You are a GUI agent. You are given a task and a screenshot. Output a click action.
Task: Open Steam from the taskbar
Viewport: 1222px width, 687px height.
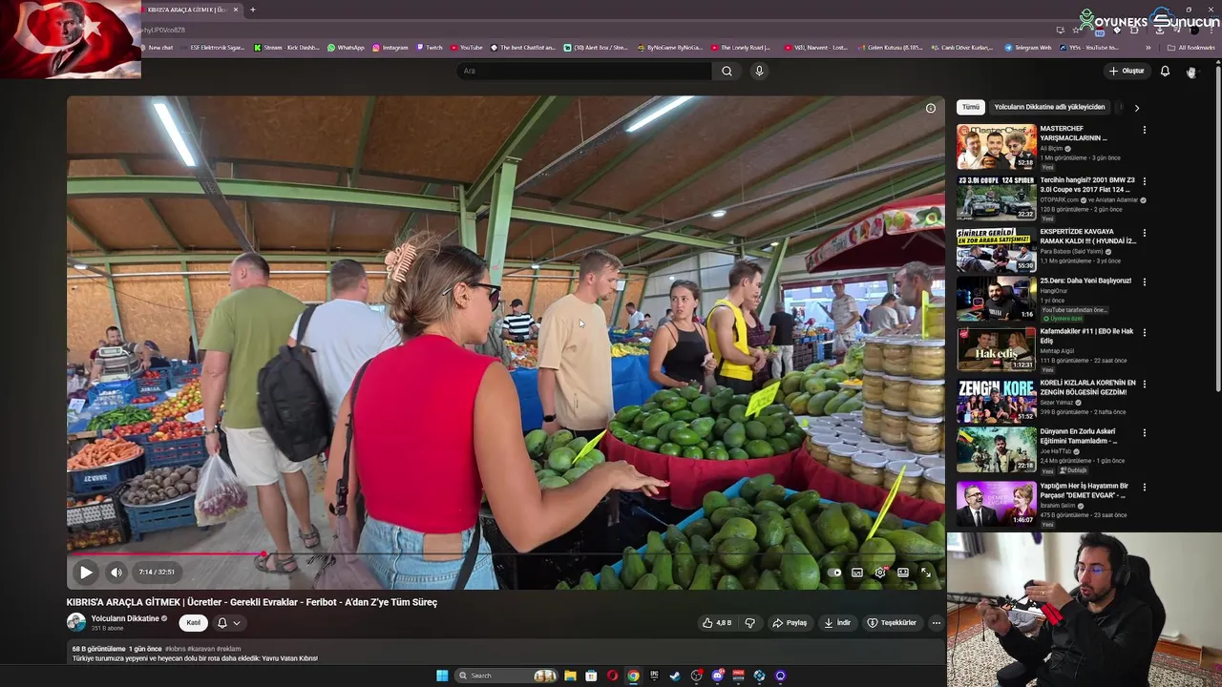click(x=675, y=676)
